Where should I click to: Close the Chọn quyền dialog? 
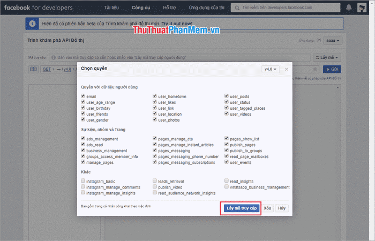(x=287, y=69)
